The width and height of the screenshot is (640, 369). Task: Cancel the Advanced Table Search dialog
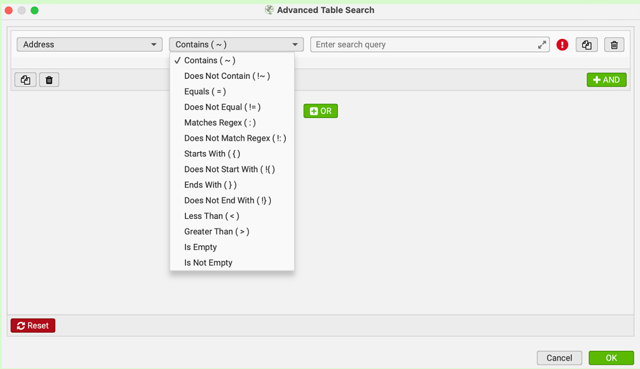pos(559,358)
